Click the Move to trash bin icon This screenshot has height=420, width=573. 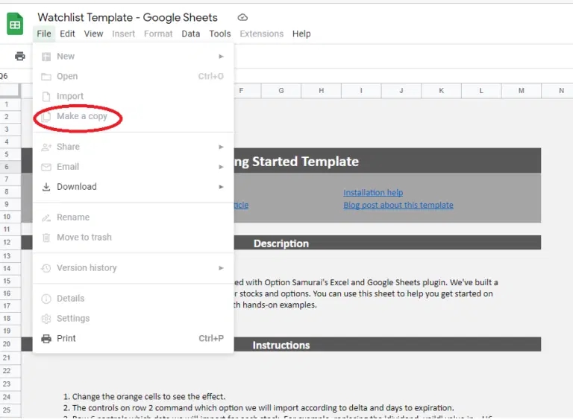46,238
